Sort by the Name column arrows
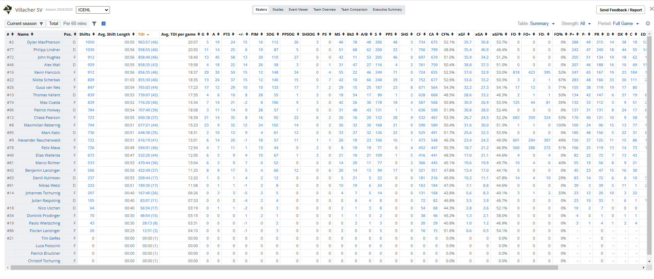Image resolution: width=654 pixels, height=279 pixels. click(32, 34)
